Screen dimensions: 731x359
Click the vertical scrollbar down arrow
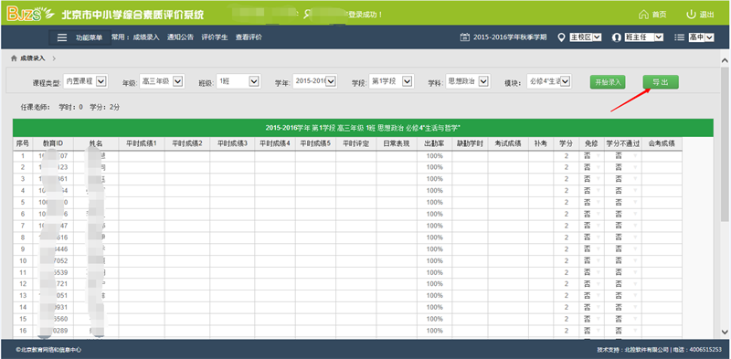[x=725, y=332]
